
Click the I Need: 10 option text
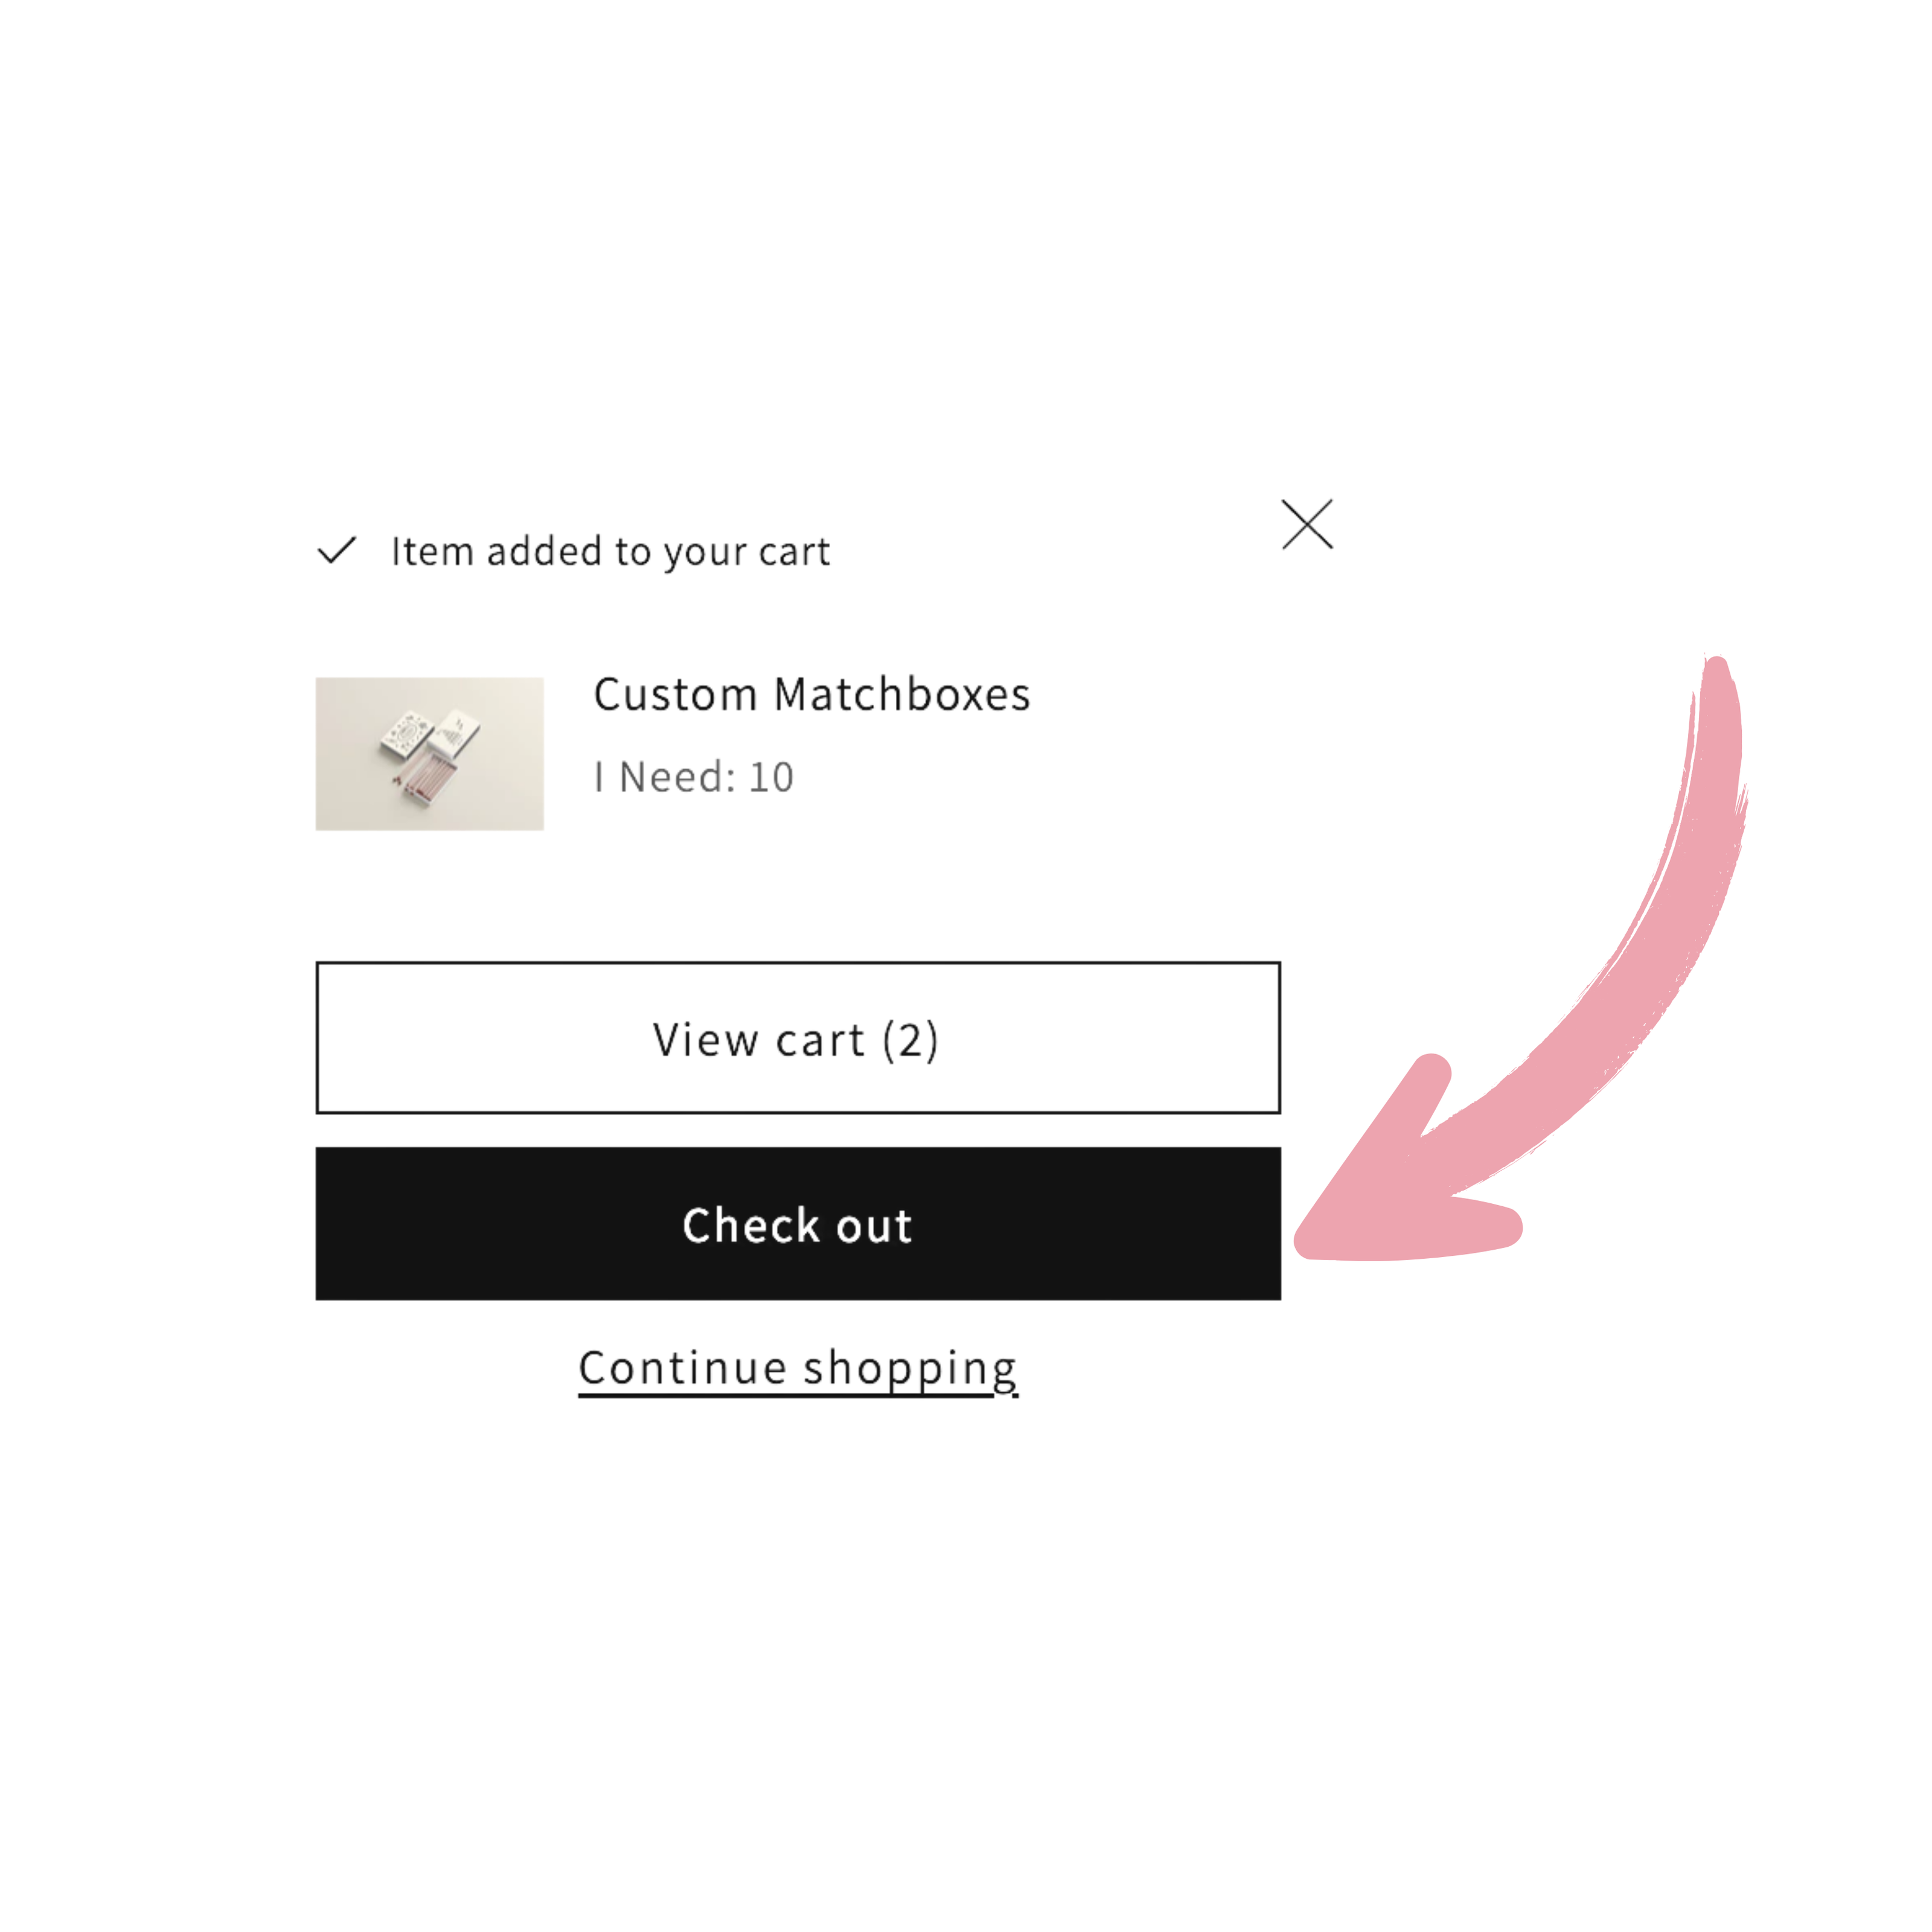click(x=694, y=777)
